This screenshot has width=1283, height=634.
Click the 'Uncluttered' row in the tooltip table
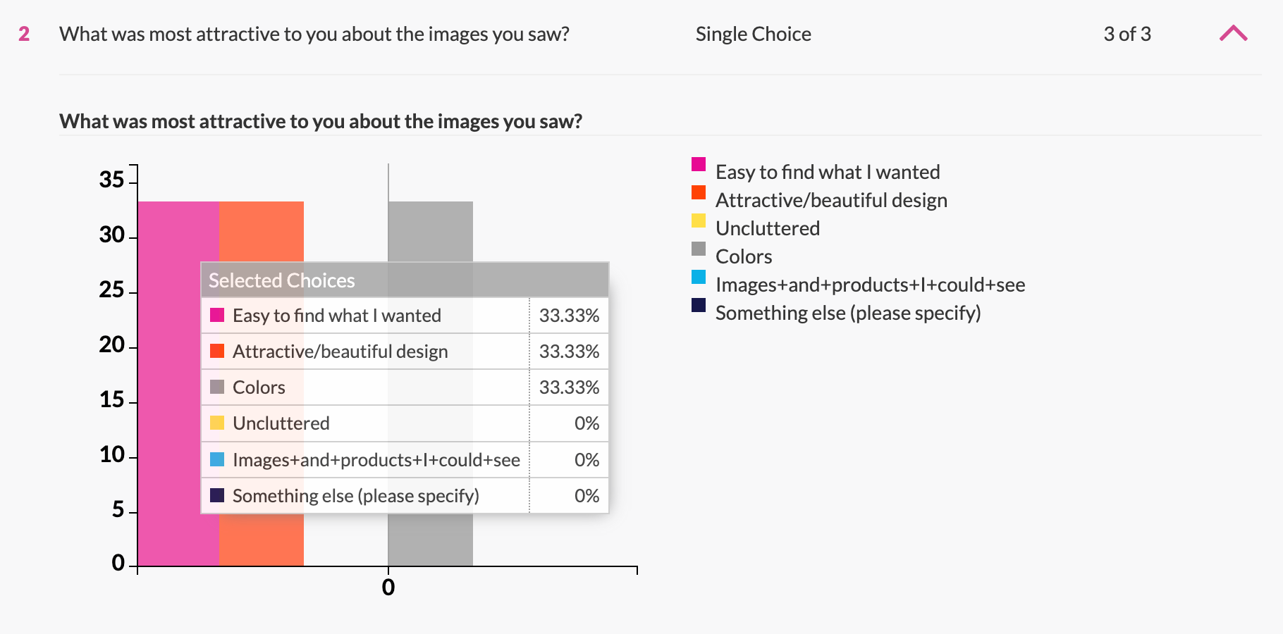(405, 423)
